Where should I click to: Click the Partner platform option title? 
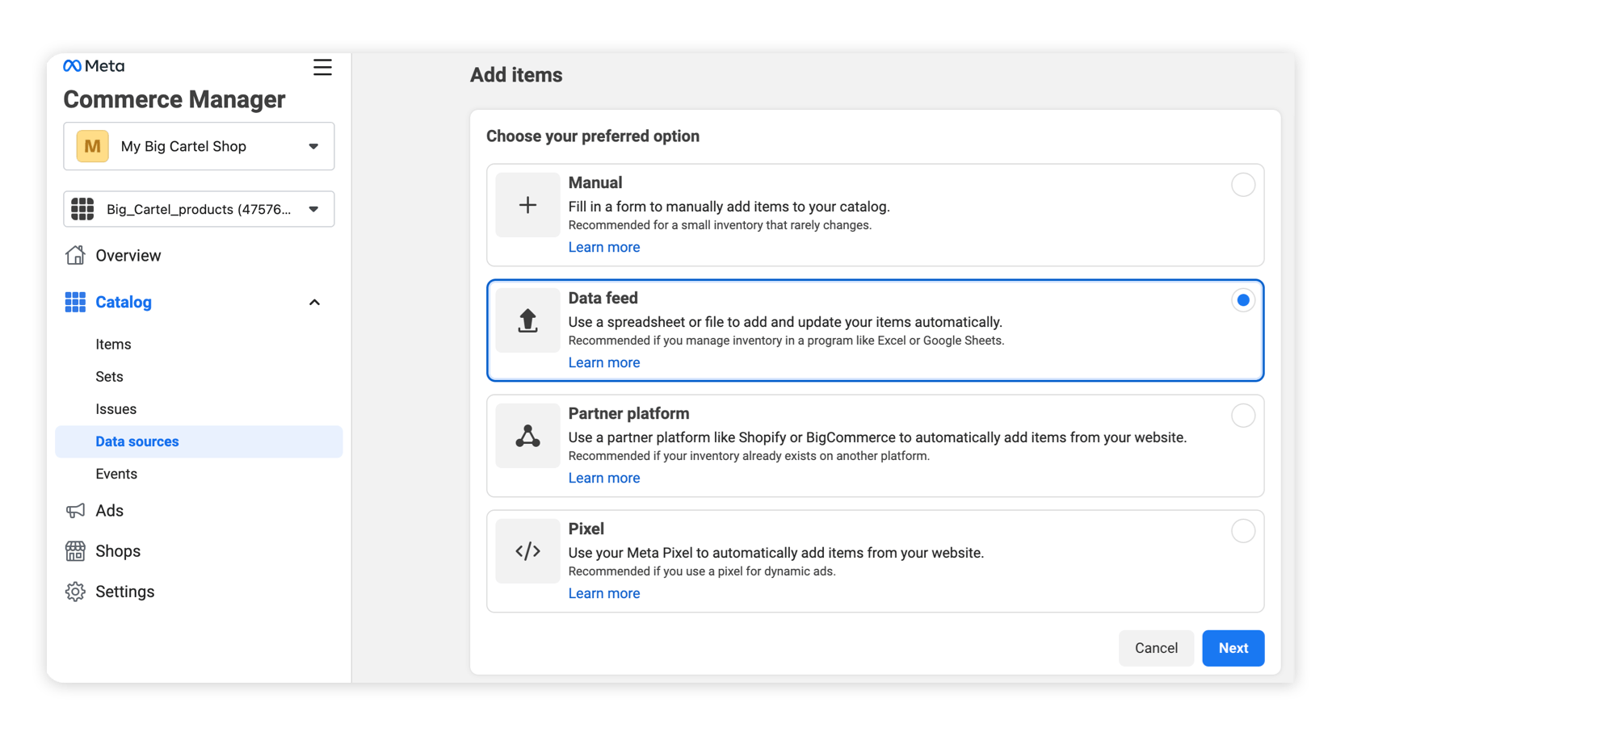pos(628,414)
